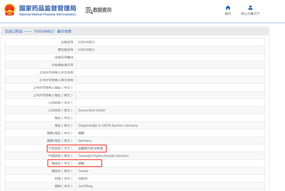Select the 舒敏 trade name value

coord(81,164)
